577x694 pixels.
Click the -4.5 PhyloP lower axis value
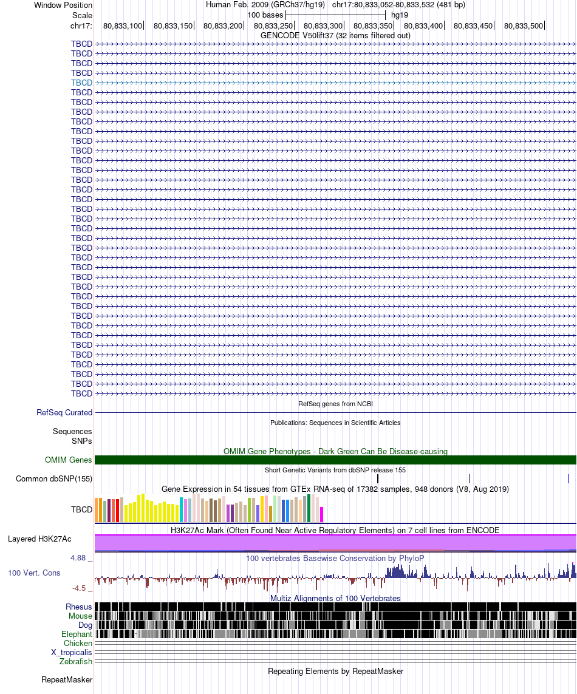(79, 588)
